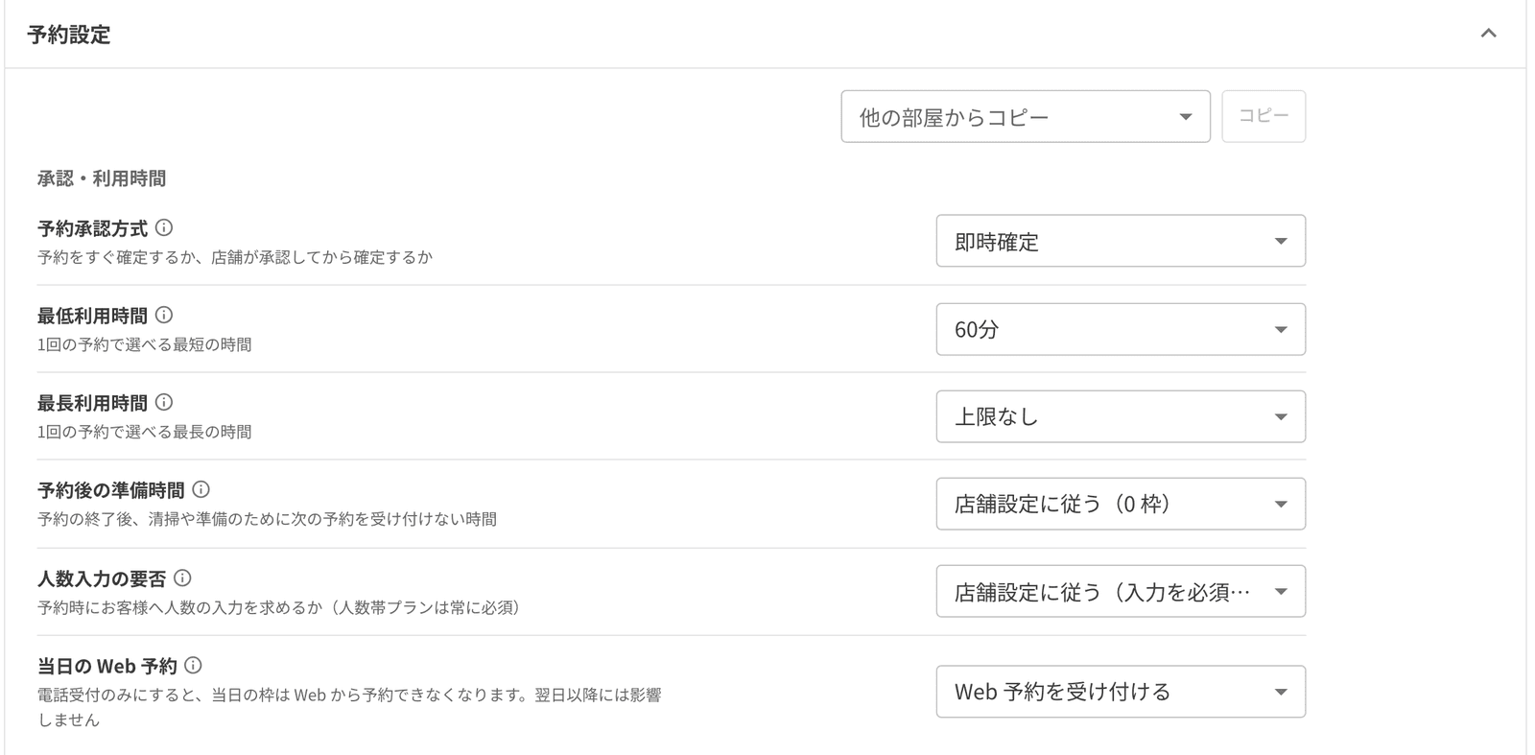
Task: Click the 予約承認方式 label
Action: [x=92, y=228]
